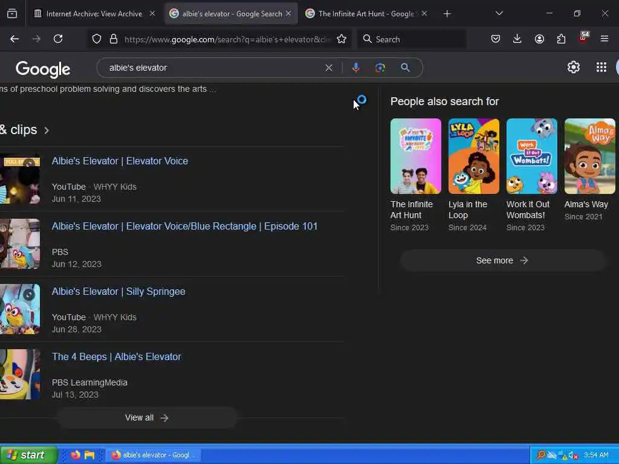Save page to Pocket
The image size is (619, 464).
(x=496, y=39)
